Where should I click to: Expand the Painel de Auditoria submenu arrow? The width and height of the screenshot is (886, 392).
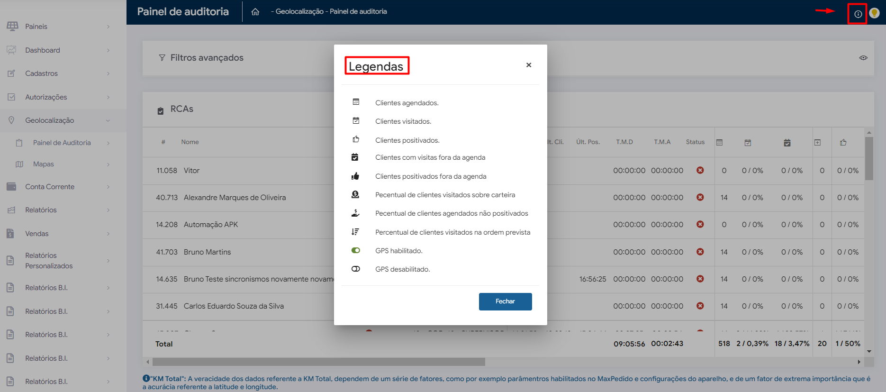[108, 143]
